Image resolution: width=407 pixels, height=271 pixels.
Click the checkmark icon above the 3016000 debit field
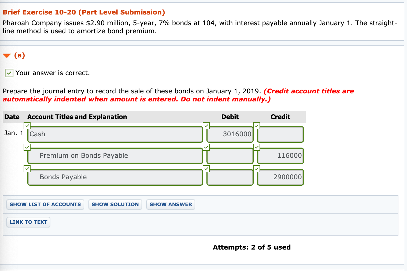(206, 126)
